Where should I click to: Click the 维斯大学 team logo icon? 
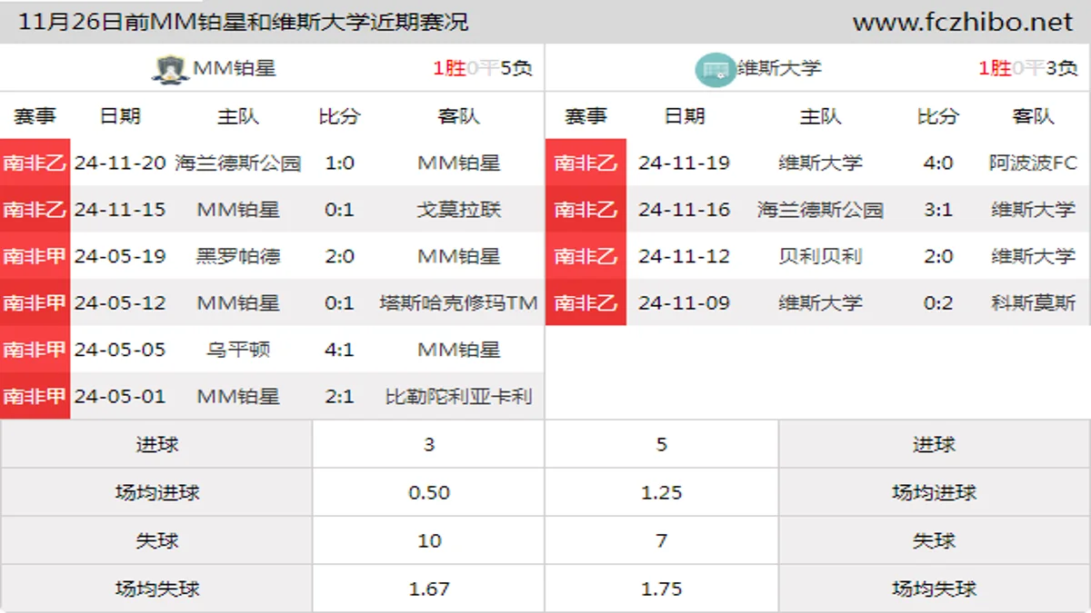coord(716,69)
